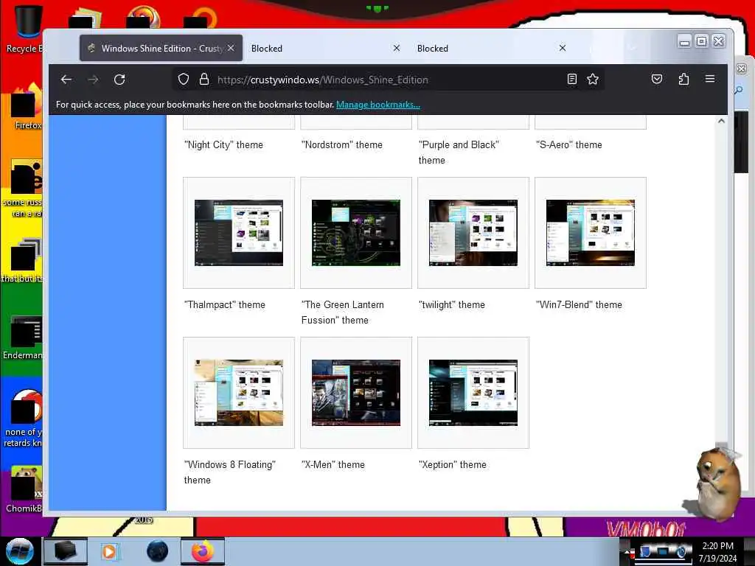Open the first black taskbar app
This screenshot has height=566, width=755.
pos(66,551)
